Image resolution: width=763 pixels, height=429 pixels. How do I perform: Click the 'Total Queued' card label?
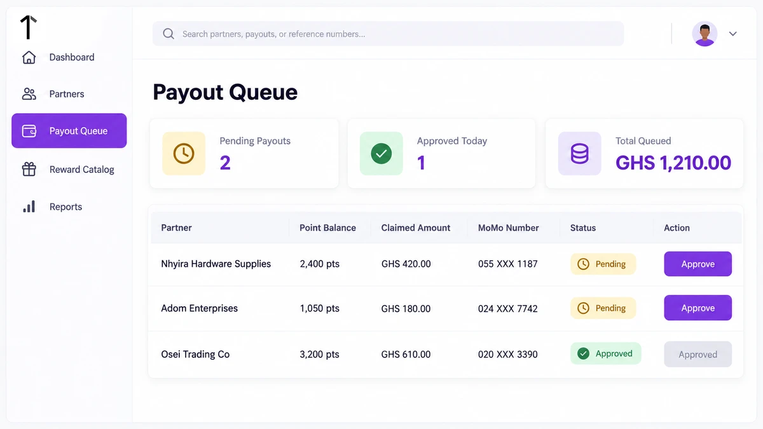(x=643, y=141)
